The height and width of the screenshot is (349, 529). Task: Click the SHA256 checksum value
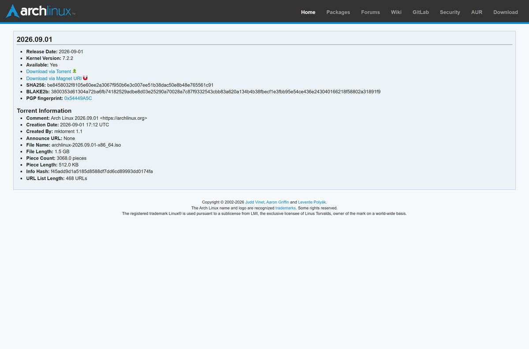click(130, 85)
